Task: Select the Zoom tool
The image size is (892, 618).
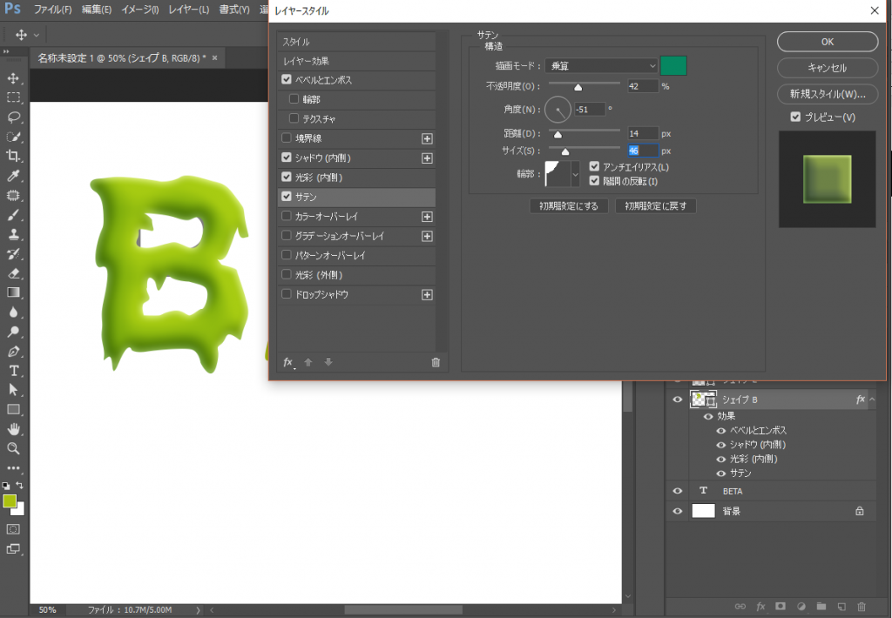Action: point(14,448)
